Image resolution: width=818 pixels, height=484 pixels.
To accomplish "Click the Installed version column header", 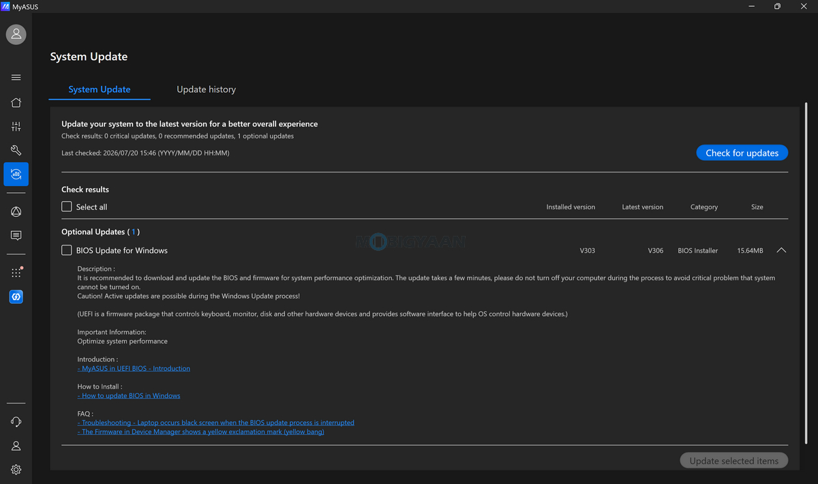I will point(571,207).
